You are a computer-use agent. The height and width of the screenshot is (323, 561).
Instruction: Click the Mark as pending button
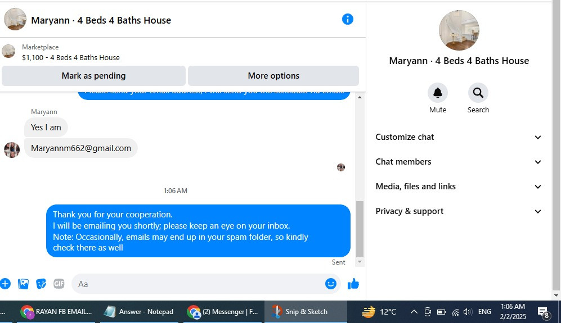coord(93,76)
